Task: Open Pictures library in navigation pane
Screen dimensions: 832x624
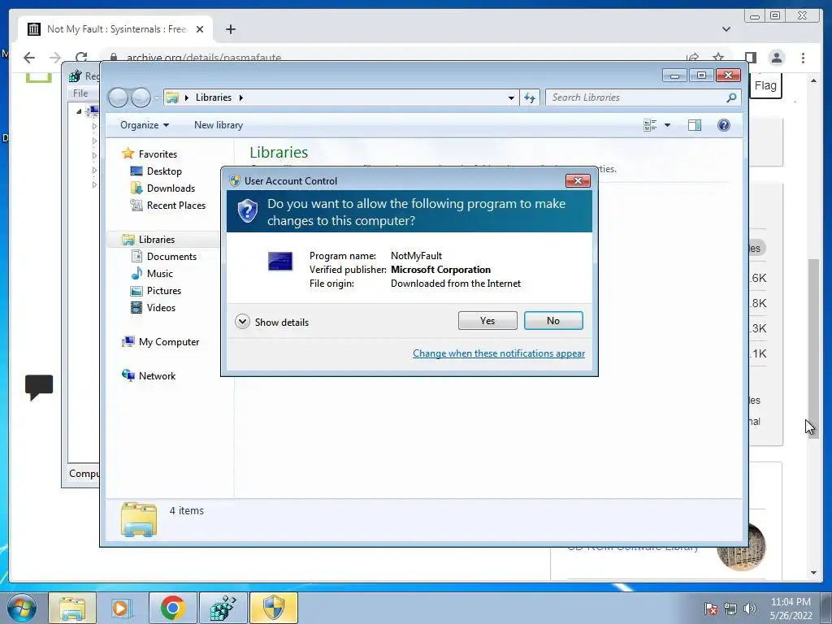Action: tap(164, 290)
